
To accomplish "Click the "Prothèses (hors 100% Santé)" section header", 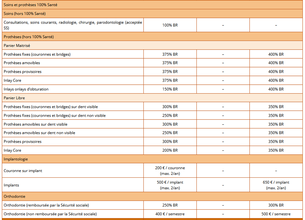I will click(29, 37).
